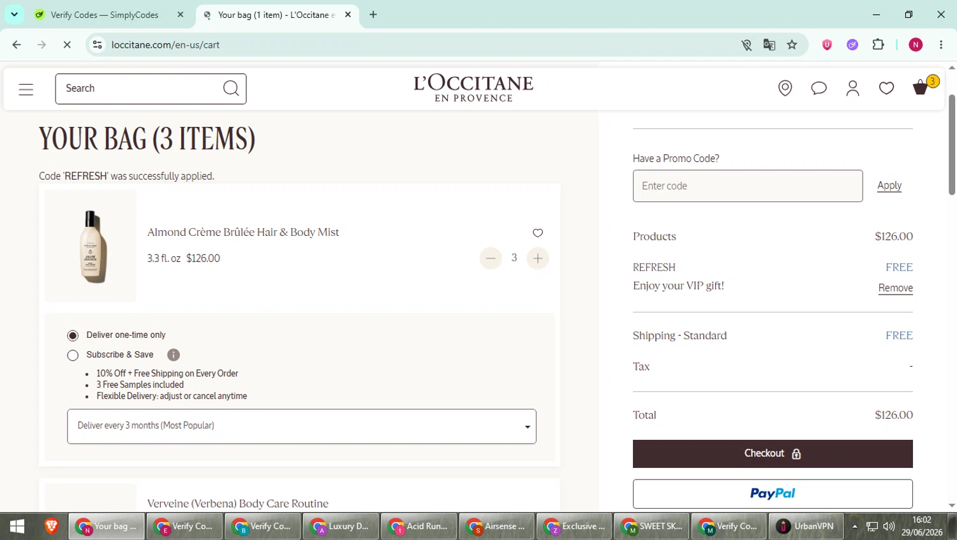Open Acid Run... taskbar window
Screen dimensions: 957x540
pyautogui.click(x=419, y=527)
